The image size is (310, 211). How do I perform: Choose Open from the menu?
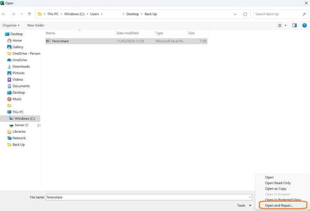tap(269, 177)
